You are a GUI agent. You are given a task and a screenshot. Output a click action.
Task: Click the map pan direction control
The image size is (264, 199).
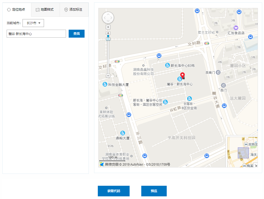click(x=108, y=17)
